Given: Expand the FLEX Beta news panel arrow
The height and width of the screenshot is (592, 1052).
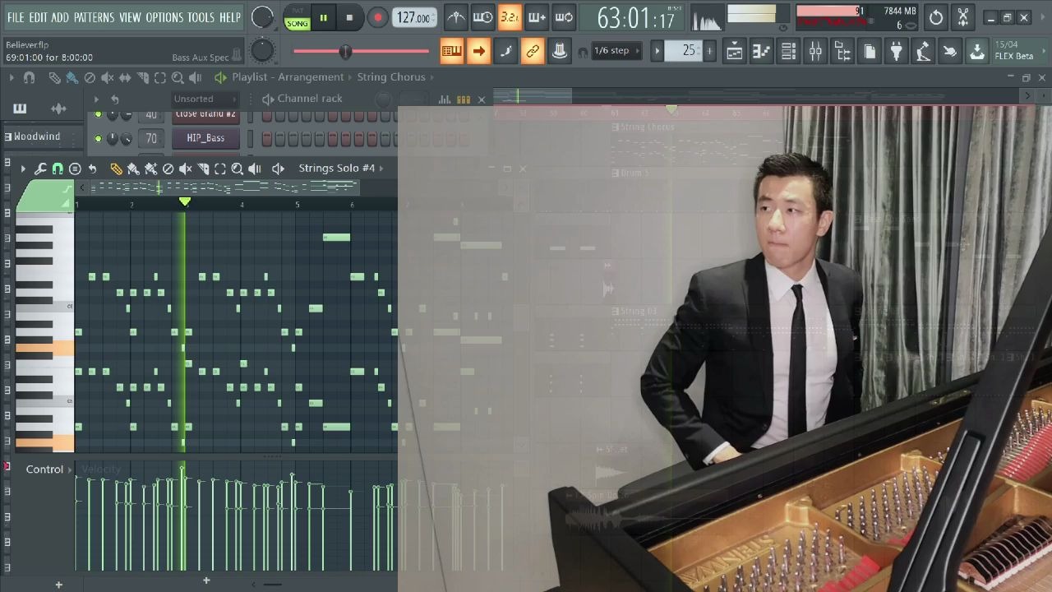Looking at the screenshot, I should click(1044, 51).
